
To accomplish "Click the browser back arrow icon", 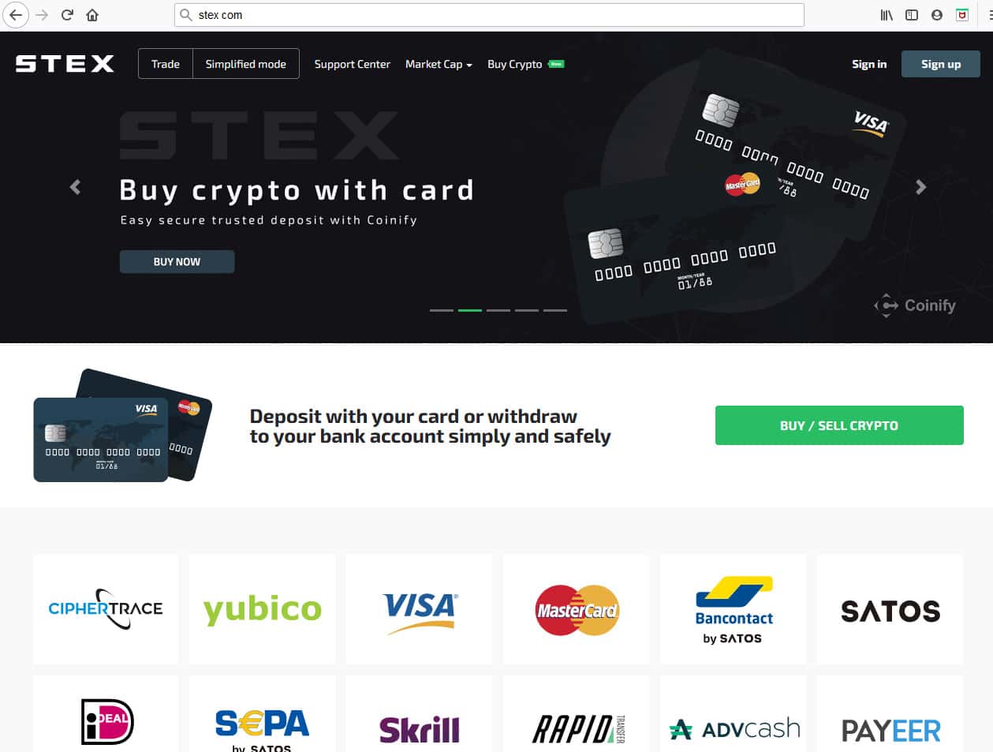I will tap(16, 15).
